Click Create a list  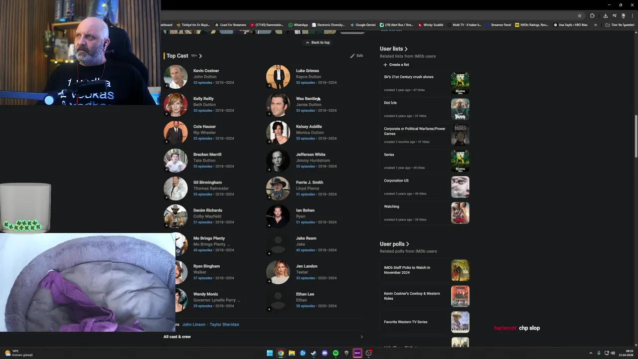tap(396, 64)
